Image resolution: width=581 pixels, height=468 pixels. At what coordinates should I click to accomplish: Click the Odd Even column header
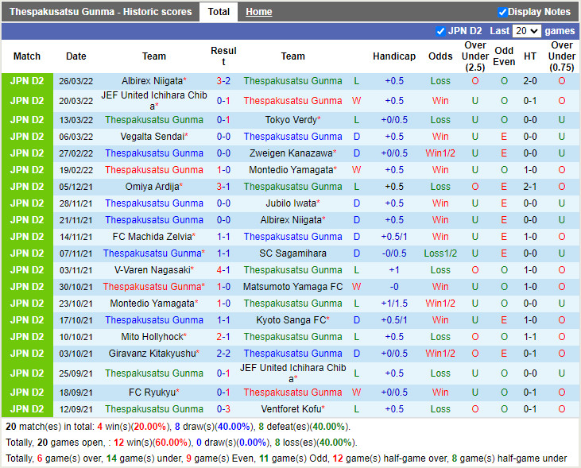[x=504, y=56]
